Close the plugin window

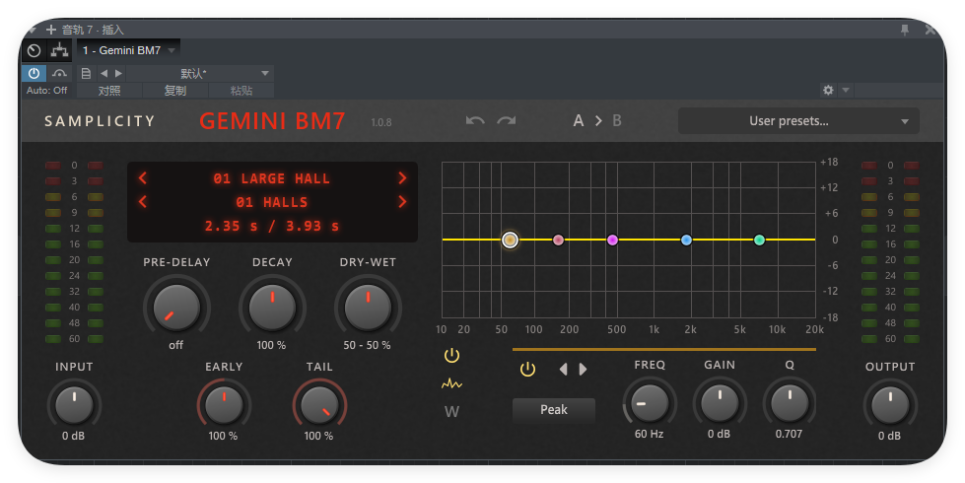point(931,30)
